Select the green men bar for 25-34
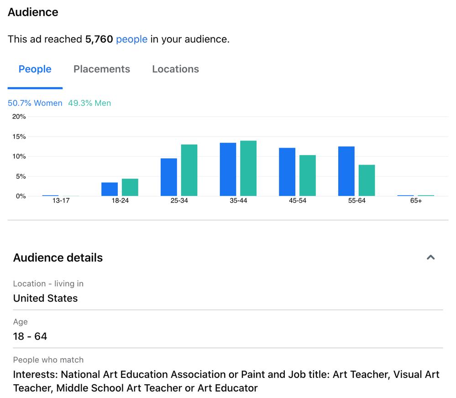Screen dimensions: 456x398 (x=189, y=170)
